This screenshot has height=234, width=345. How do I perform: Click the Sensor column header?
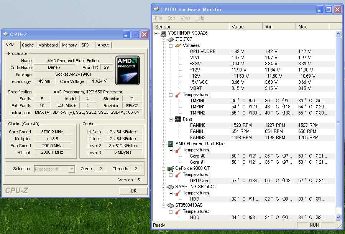pos(191,27)
